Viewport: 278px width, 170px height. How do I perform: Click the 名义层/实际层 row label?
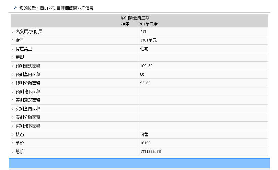pyautogui.click(x=29, y=32)
